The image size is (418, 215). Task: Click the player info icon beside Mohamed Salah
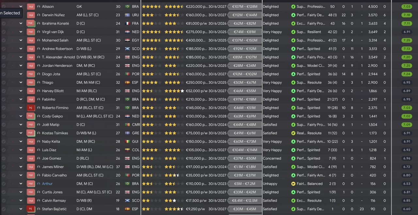click(x=39, y=40)
